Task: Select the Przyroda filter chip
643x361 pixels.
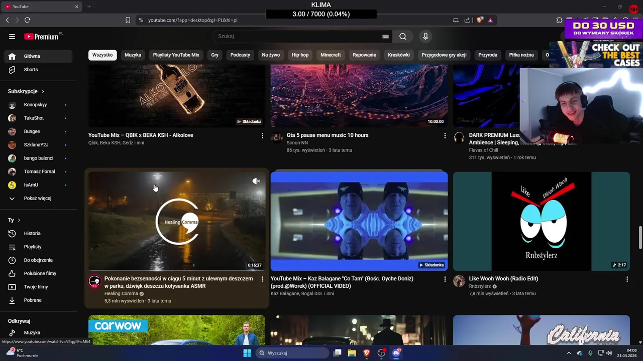Action: [x=488, y=55]
